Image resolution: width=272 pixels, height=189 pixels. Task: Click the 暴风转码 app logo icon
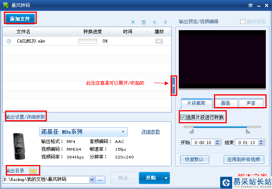point(6,5)
